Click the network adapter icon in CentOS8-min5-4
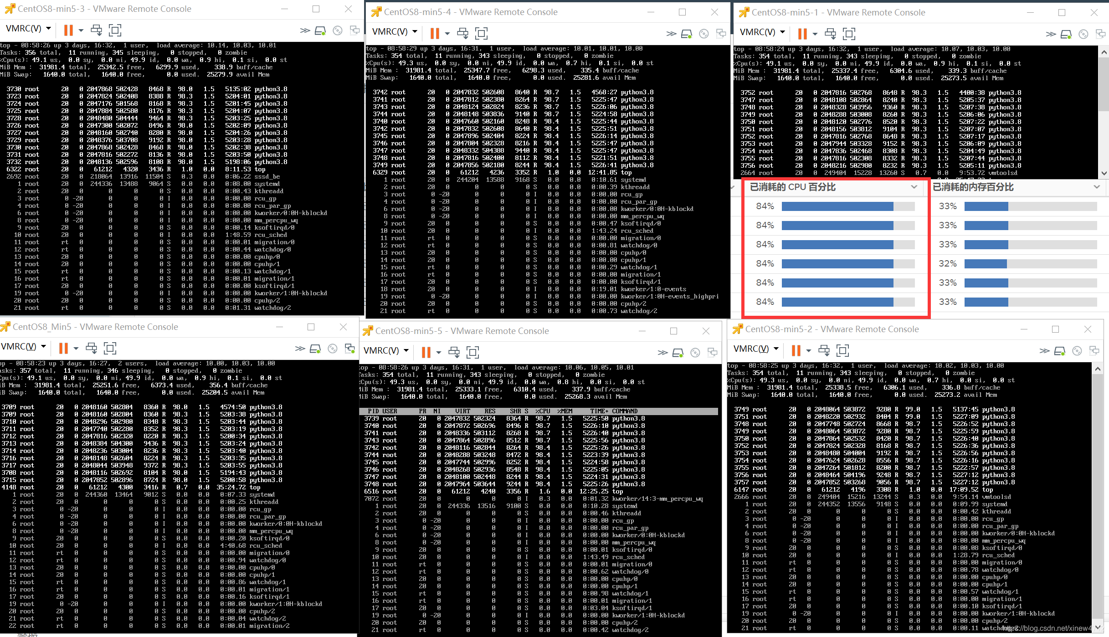The image size is (1109, 637). (x=721, y=34)
